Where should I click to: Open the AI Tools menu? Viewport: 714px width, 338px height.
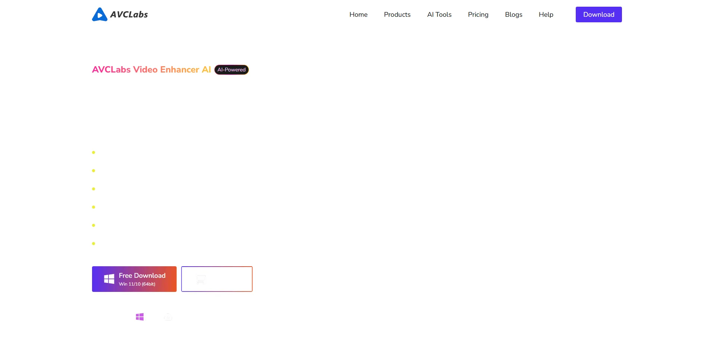click(x=439, y=15)
